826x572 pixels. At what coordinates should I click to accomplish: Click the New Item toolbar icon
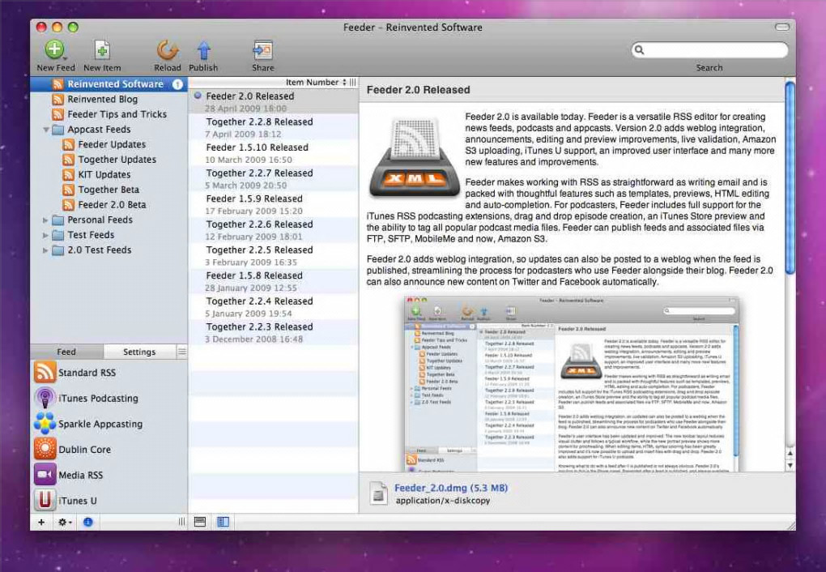pos(102,50)
